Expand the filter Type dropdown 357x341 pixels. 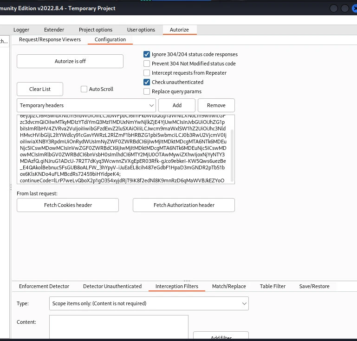pos(149,303)
